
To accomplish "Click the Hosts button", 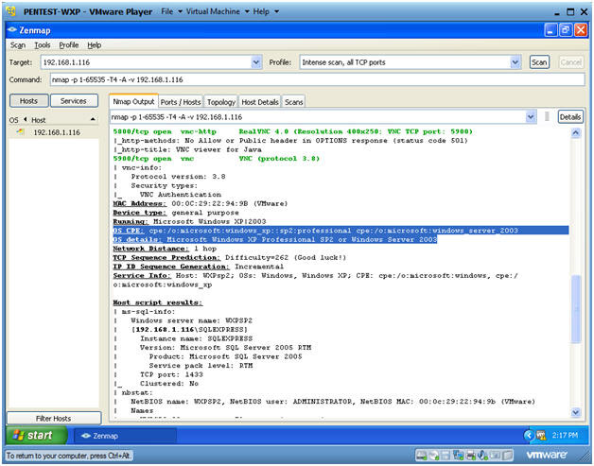I will coord(28,101).
